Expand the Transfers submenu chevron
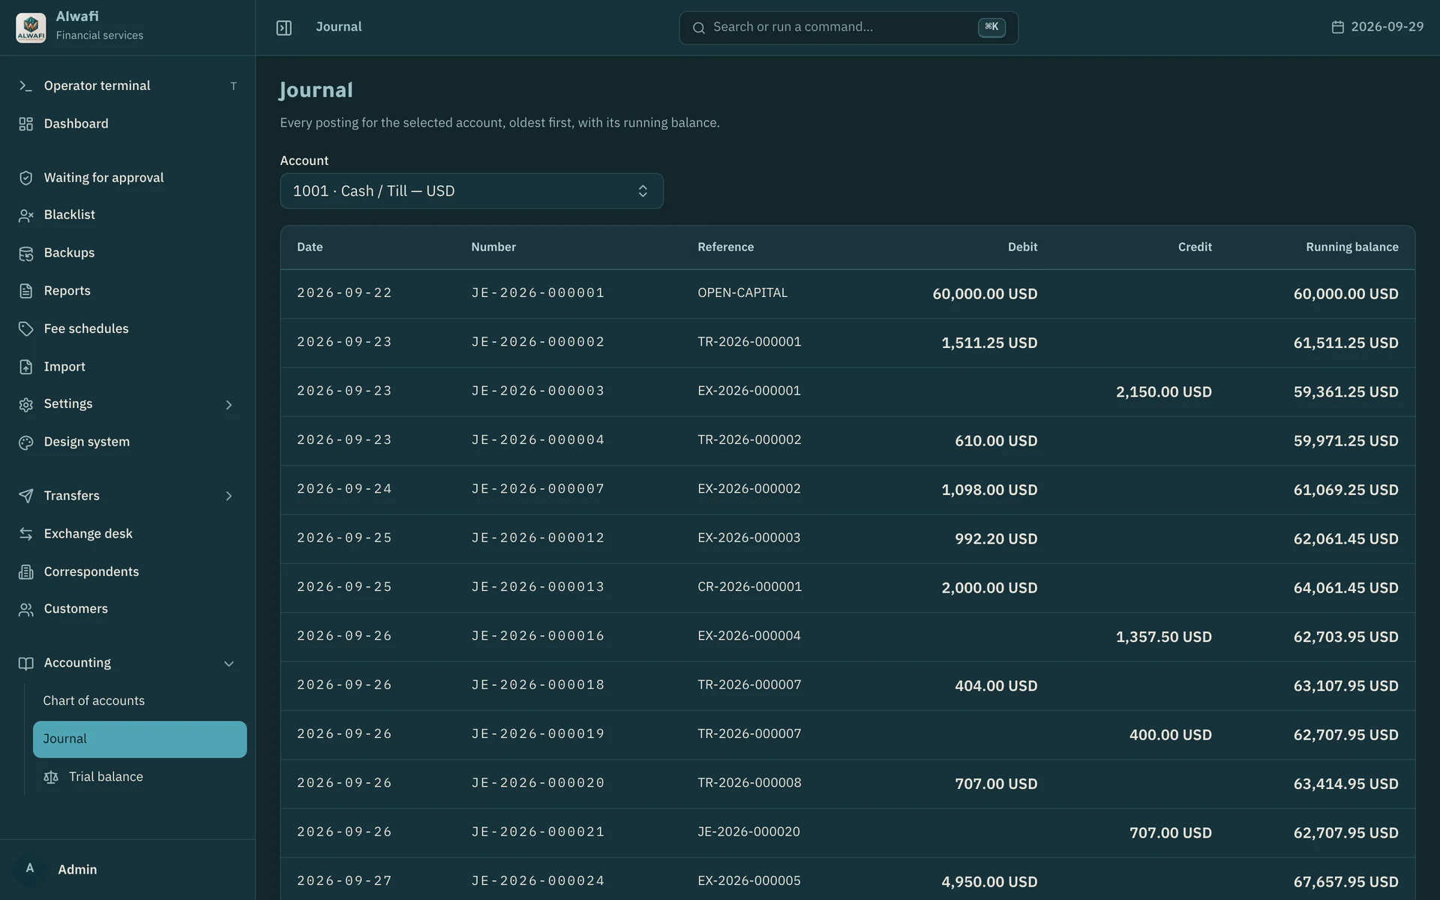Image resolution: width=1440 pixels, height=900 pixels. [x=229, y=496]
